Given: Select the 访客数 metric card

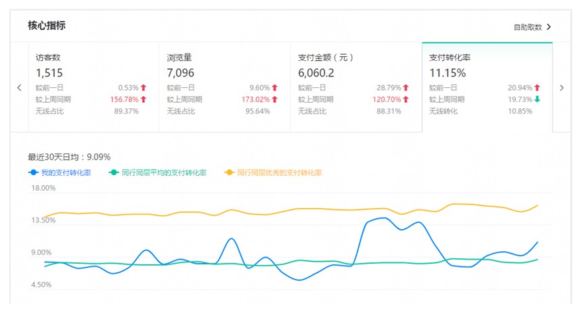Looking at the screenshot, I should pyautogui.click(x=93, y=87).
